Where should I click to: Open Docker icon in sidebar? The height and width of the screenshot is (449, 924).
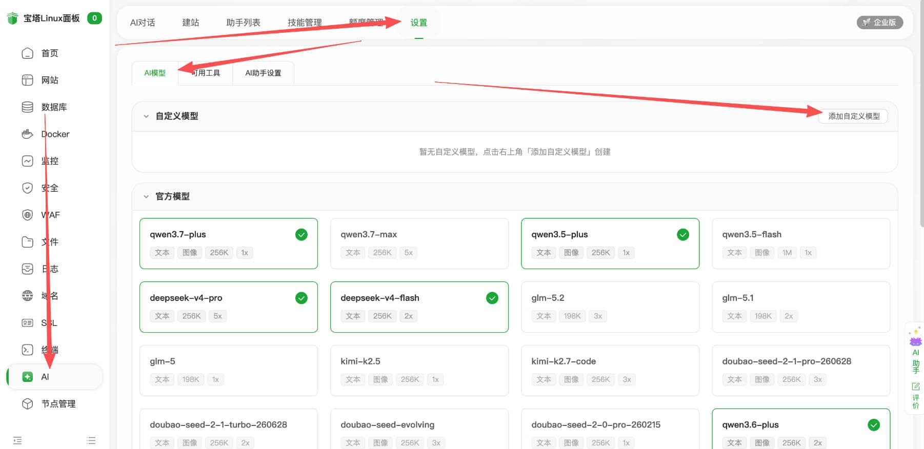pyautogui.click(x=28, y=134)
